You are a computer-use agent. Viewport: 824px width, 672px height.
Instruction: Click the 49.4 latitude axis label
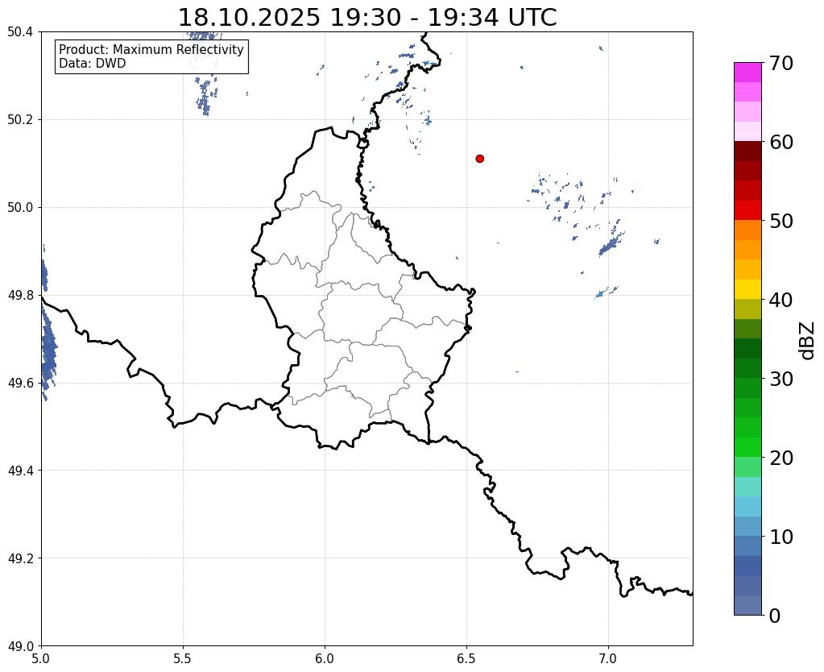(x=20, y=470)
